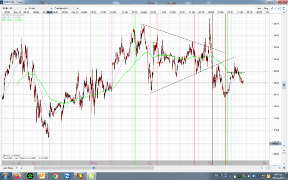Open the blue sync arrows app on taskbar
Viewport: 288px width, 180px height.
(67, 176)
